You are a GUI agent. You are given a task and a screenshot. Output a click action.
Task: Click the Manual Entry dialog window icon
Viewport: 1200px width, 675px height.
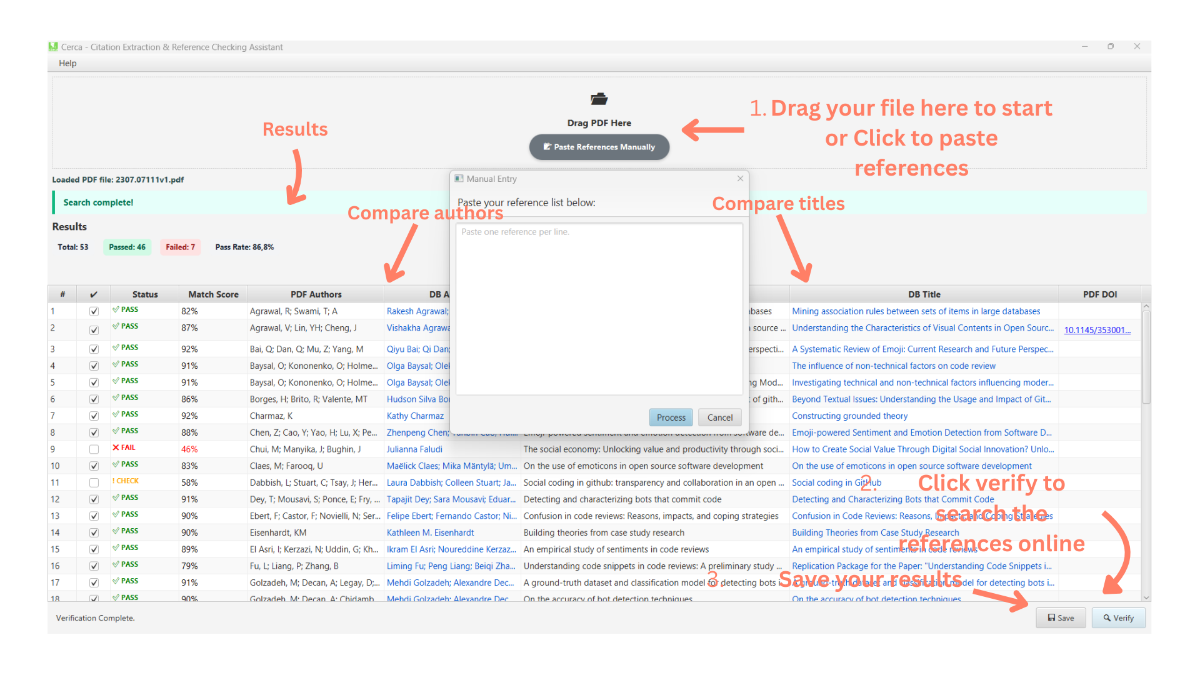tap(459, 179)
